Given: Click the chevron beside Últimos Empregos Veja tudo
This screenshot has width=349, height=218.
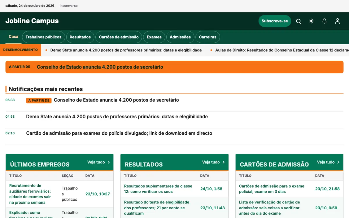Looking at the screenshot, I should [x=109, y=162].
